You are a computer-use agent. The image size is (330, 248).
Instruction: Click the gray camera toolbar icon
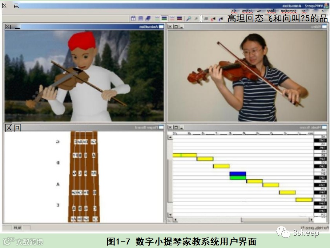(x=206, y=19)
